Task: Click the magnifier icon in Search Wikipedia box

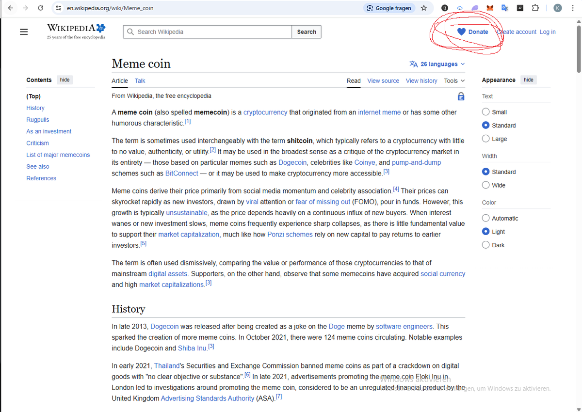Action: 130,32
